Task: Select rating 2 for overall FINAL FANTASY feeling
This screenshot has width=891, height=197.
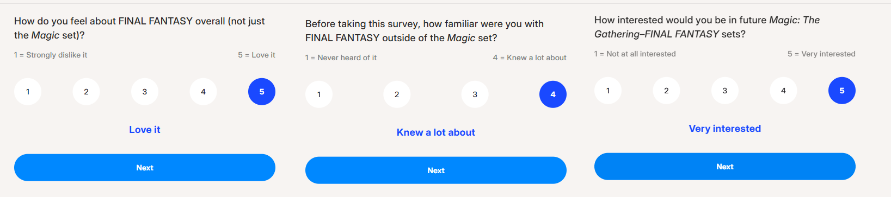Action: (x=86, y=92)
